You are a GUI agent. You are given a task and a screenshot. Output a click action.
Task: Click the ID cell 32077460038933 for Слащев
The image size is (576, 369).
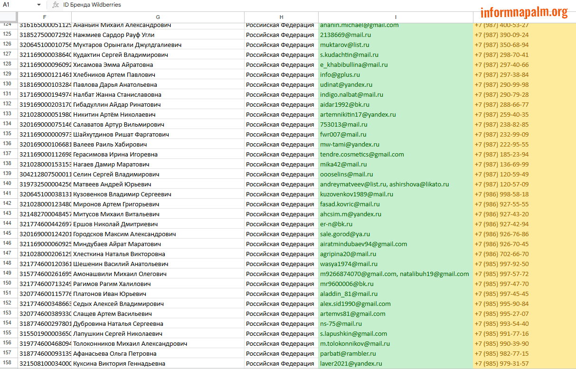coord(45,314)
